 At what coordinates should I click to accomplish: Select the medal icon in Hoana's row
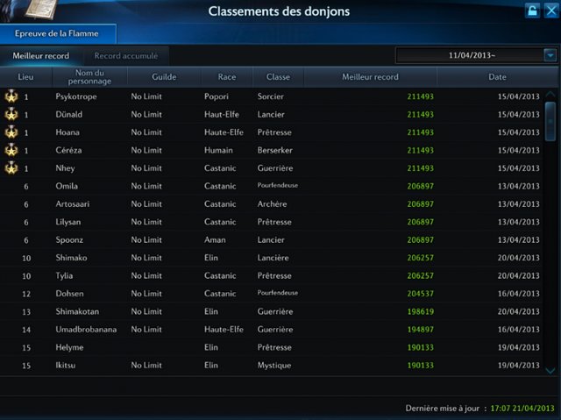11,132
